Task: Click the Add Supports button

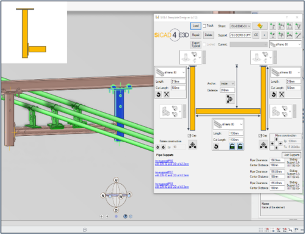Action: point(292,155)
